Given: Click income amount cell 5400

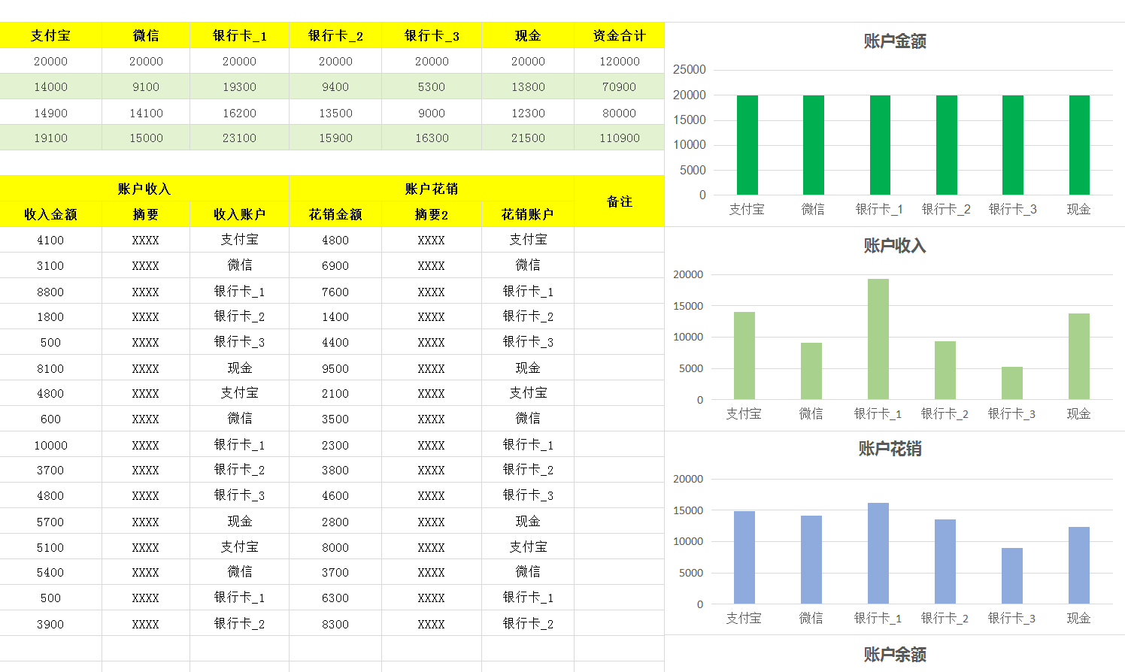Looking at the screenshot, I should (x=50, y=573).
